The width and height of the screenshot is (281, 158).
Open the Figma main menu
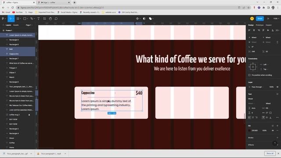3,18
